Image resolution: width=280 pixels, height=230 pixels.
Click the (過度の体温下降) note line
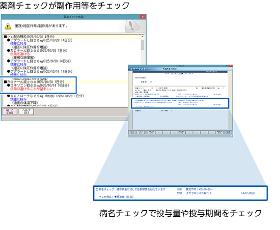(25, 103)
